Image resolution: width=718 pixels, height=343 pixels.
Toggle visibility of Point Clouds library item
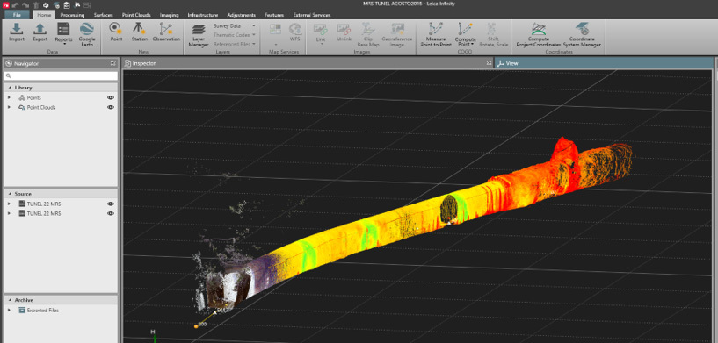point(111,108)
